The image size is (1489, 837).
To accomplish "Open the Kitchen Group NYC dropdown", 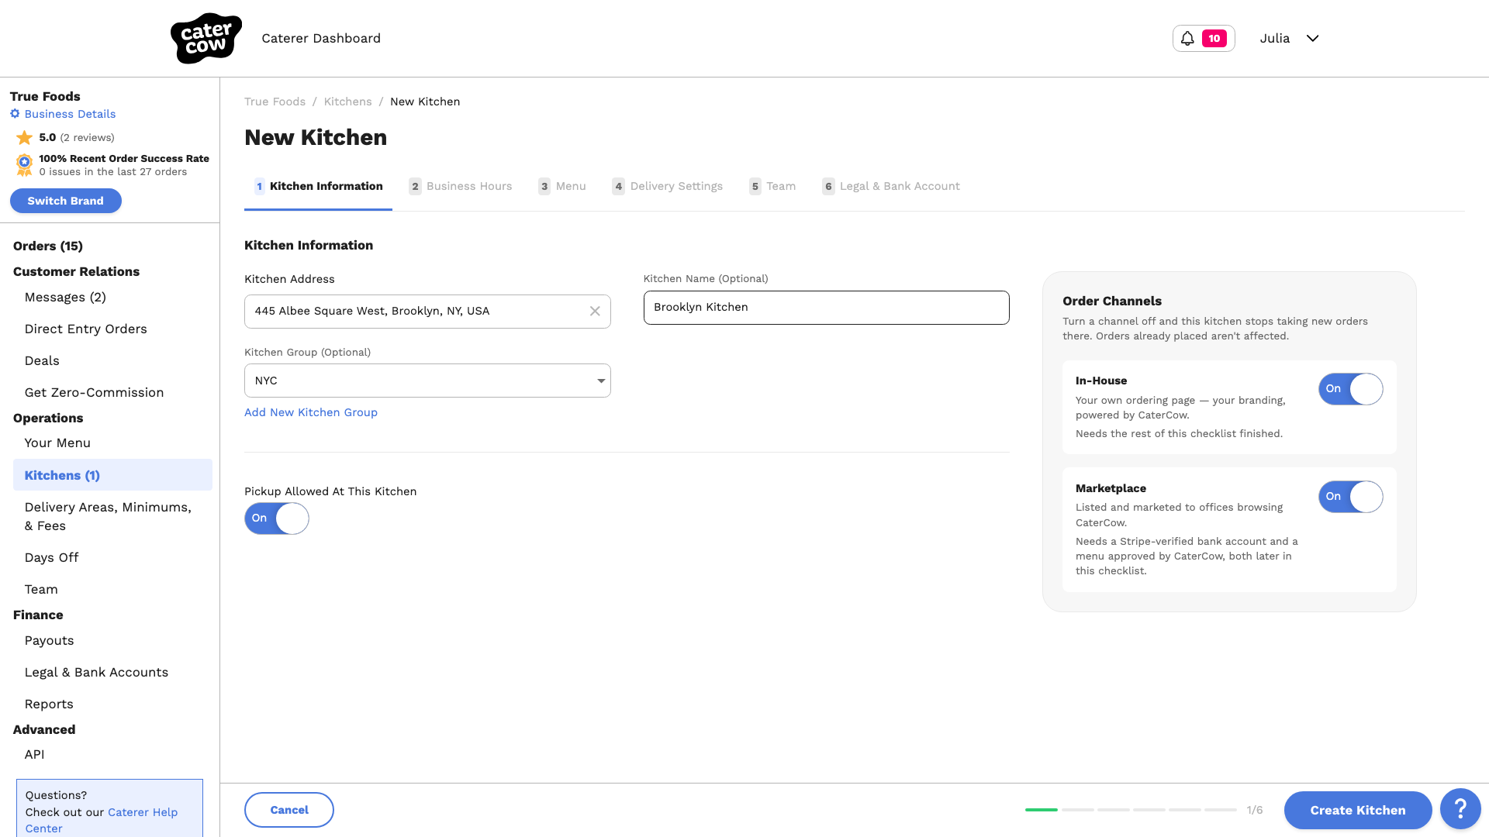I will pos(427,381).
